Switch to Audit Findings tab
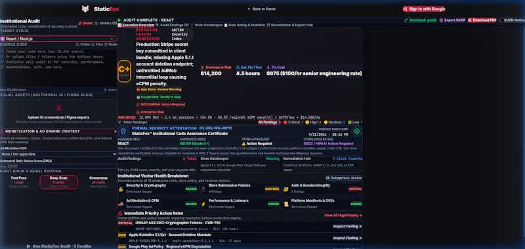The height and width of the screenshot is (249, 525). (x=172, y=25)
